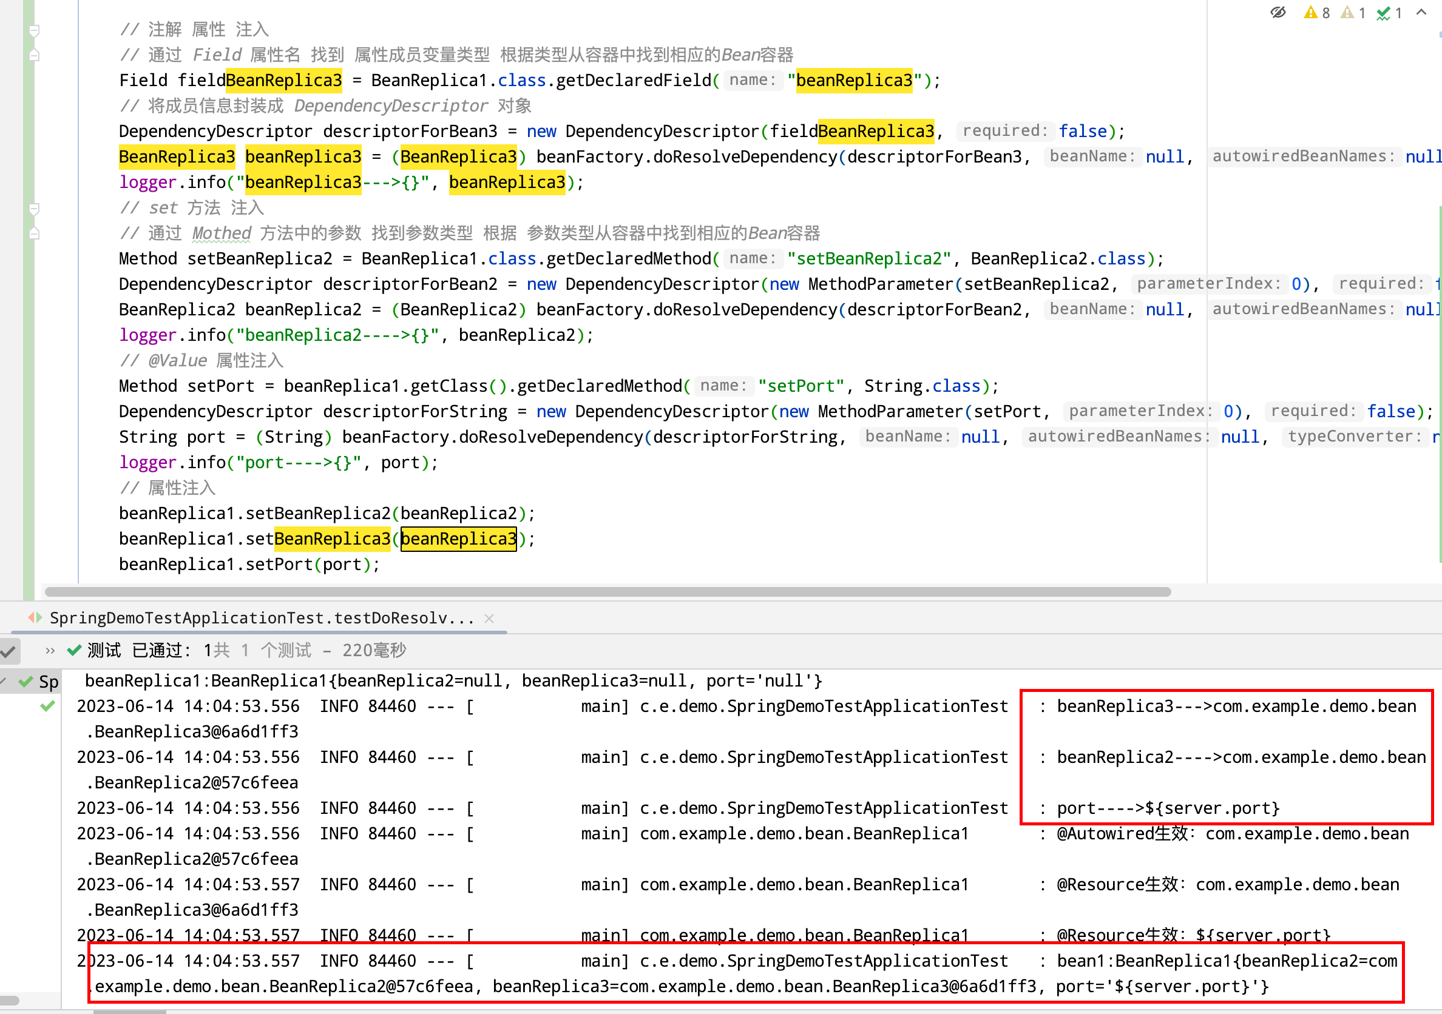The image size is (1442, 1014).
Task: Click the '// @Value 属性注入' comment
Action: tap(201, 361)
